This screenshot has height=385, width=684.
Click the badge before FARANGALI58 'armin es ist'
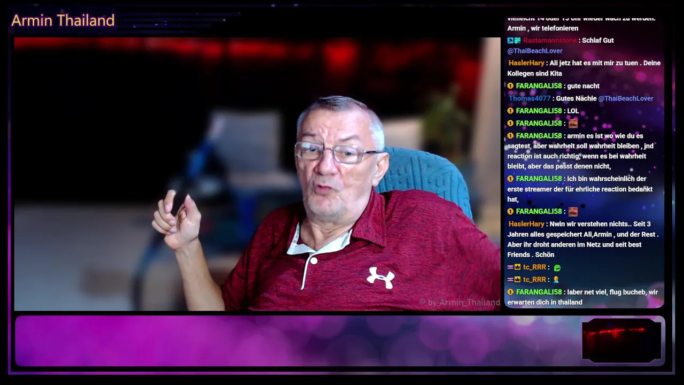(x=510, y=136)
